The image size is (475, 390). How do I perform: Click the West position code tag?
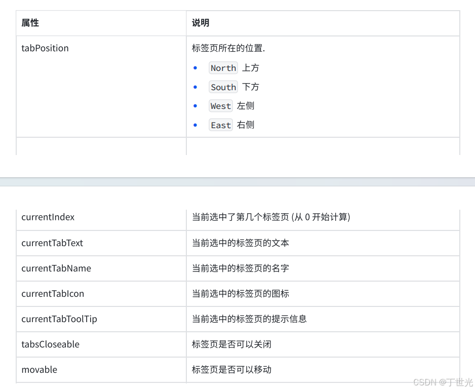[220, 106]
